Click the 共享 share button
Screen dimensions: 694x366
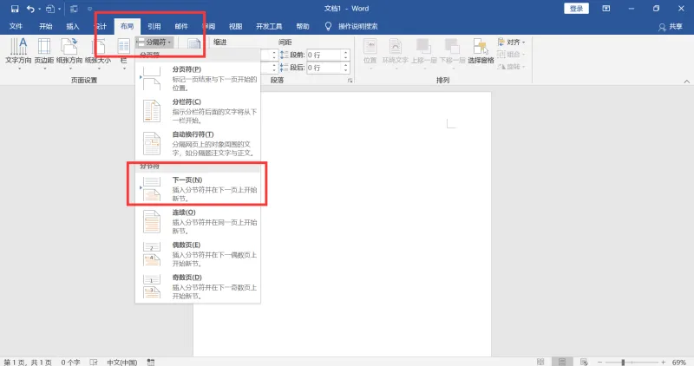pyautogui.click(x=671, y=27)
